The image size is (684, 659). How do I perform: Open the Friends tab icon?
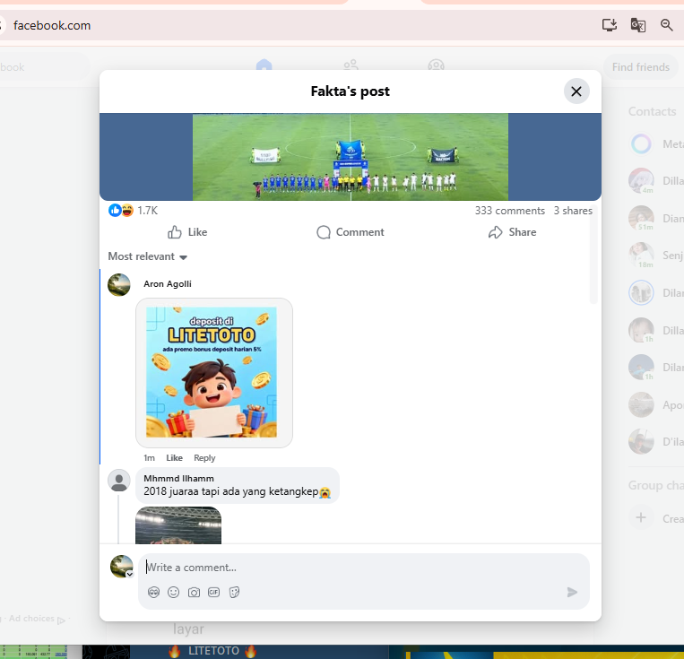coord(351,65)
